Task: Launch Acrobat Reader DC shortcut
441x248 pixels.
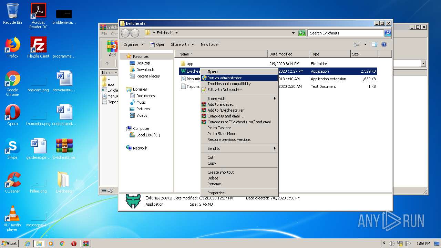Action: tap(38, 16)
